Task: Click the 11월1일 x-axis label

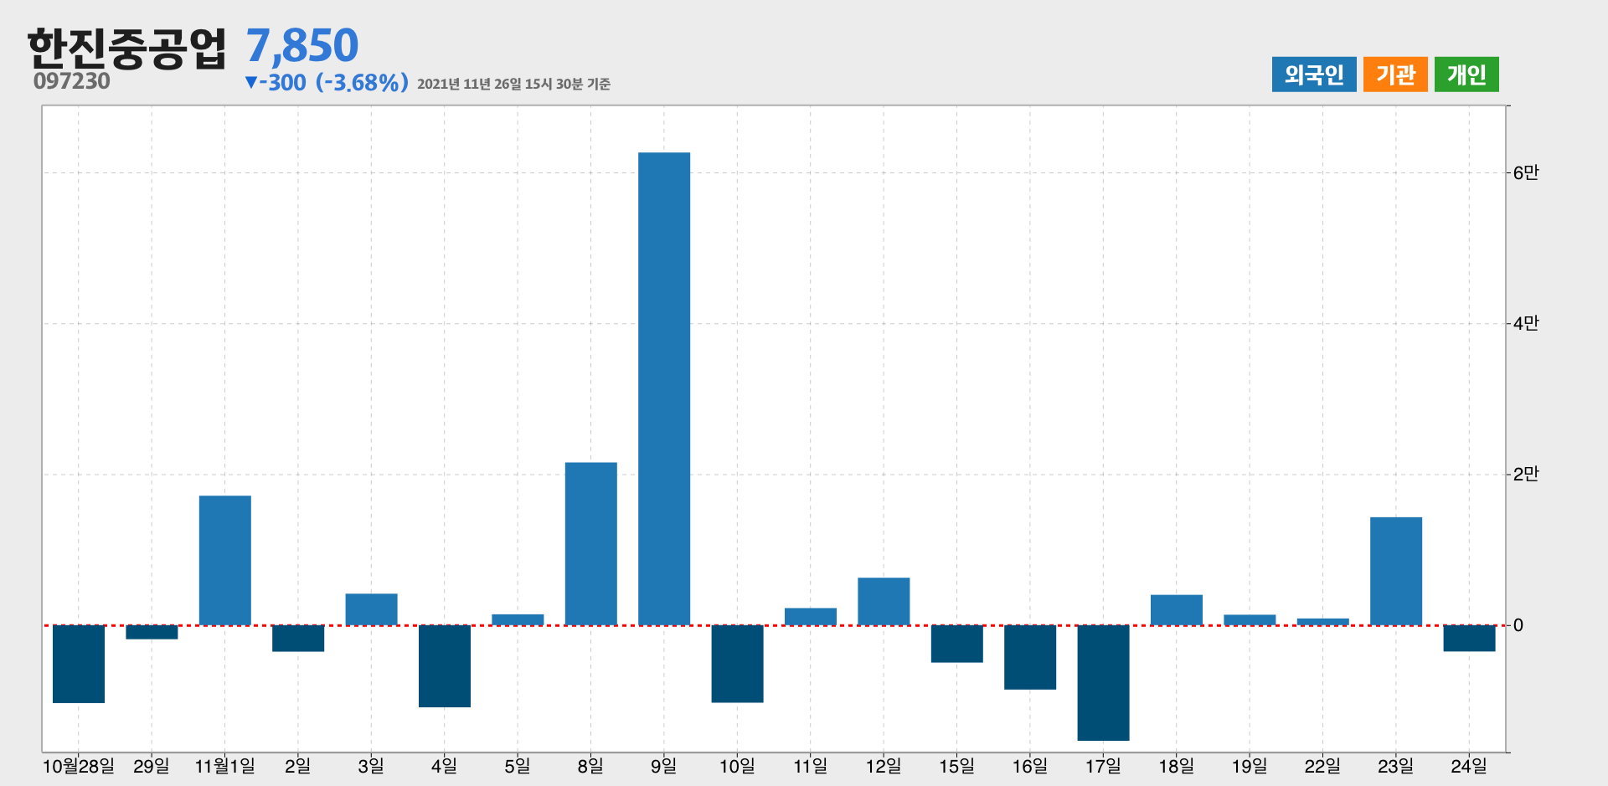Action: (x=225, y=766)
